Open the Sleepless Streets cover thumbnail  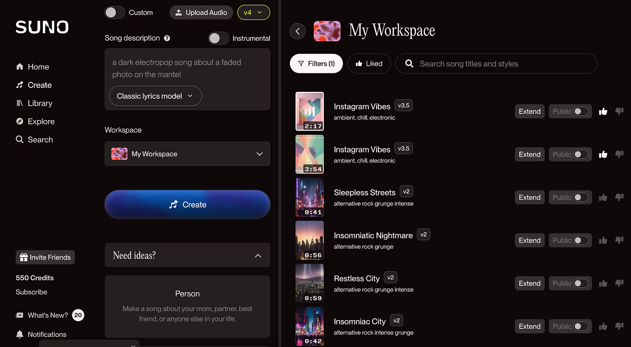click(309, 197)
